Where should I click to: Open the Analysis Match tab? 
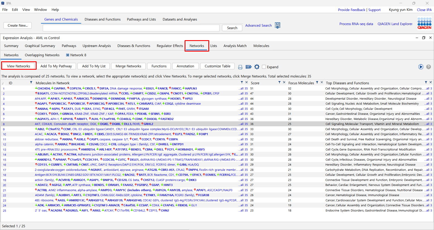tap(235, 46)
